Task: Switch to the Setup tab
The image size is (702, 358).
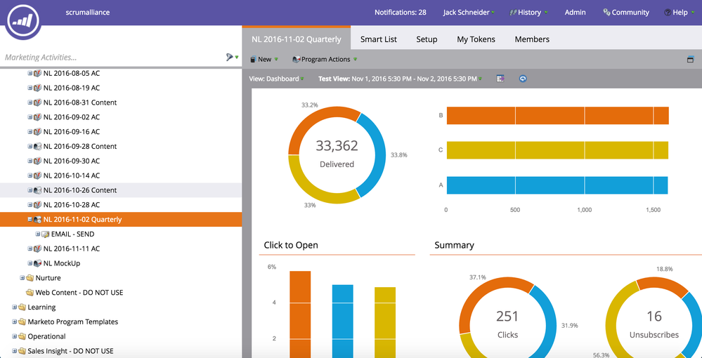Action: click(427, 39)
